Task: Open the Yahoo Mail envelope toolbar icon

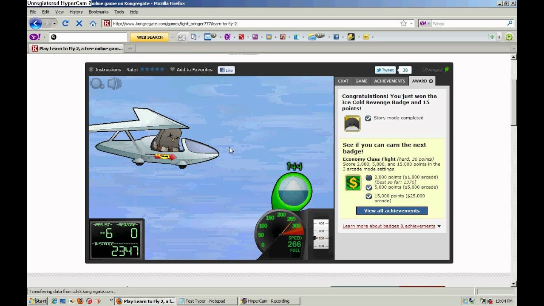Action: pos(208,37)
